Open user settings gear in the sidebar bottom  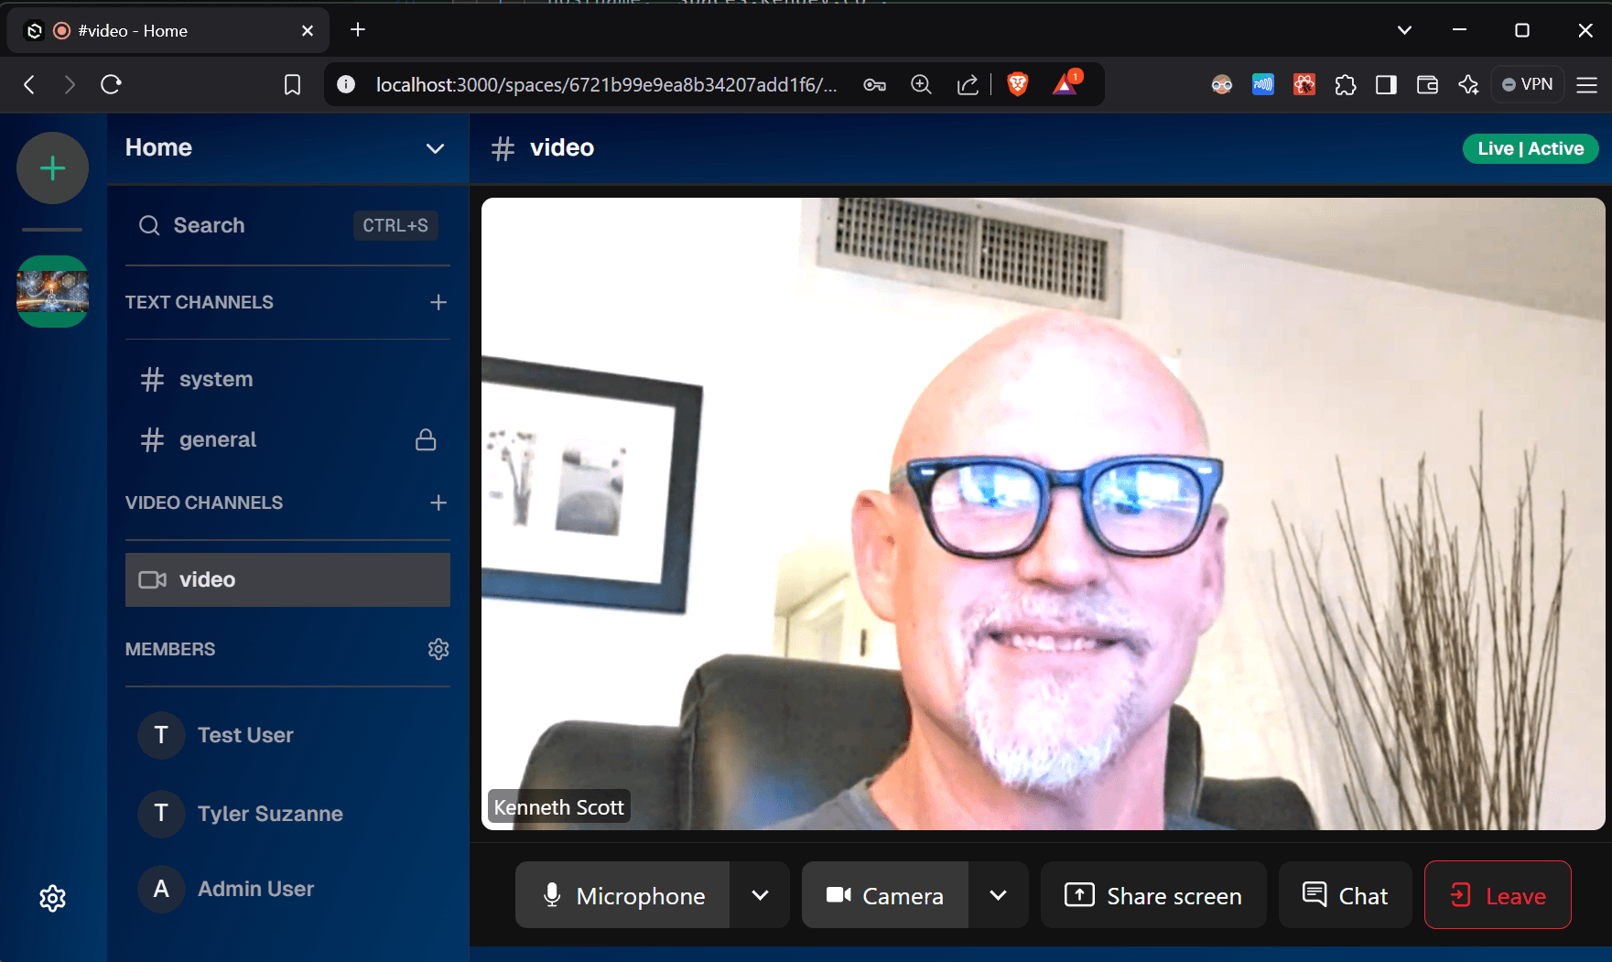pos(52,898)
